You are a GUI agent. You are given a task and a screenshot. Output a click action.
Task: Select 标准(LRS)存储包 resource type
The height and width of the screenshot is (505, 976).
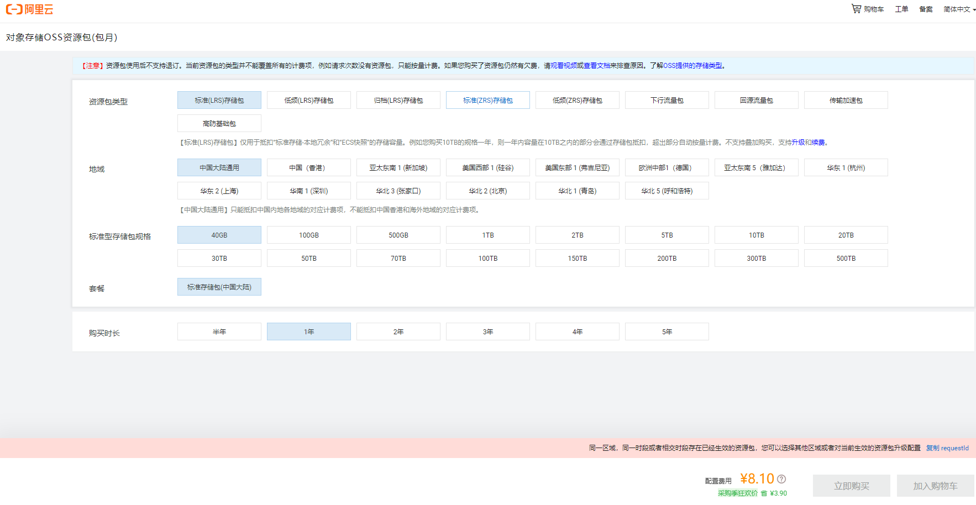tap(219, 100)
